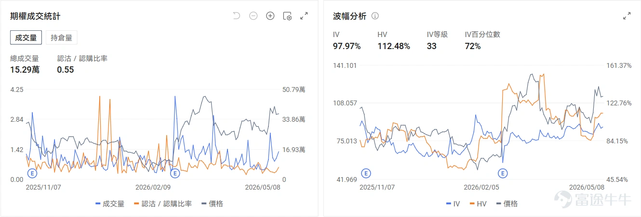Click the put/call ratio value 0.55

pos(65,70)
